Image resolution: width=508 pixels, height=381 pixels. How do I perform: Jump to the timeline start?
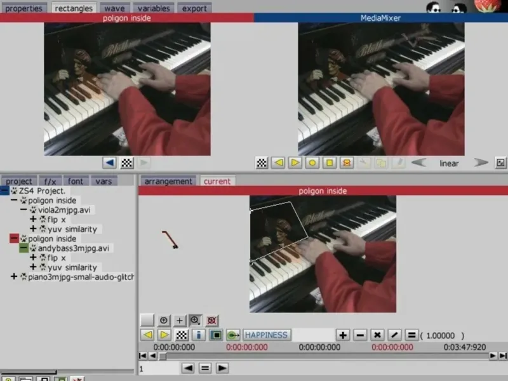point(142,356)
